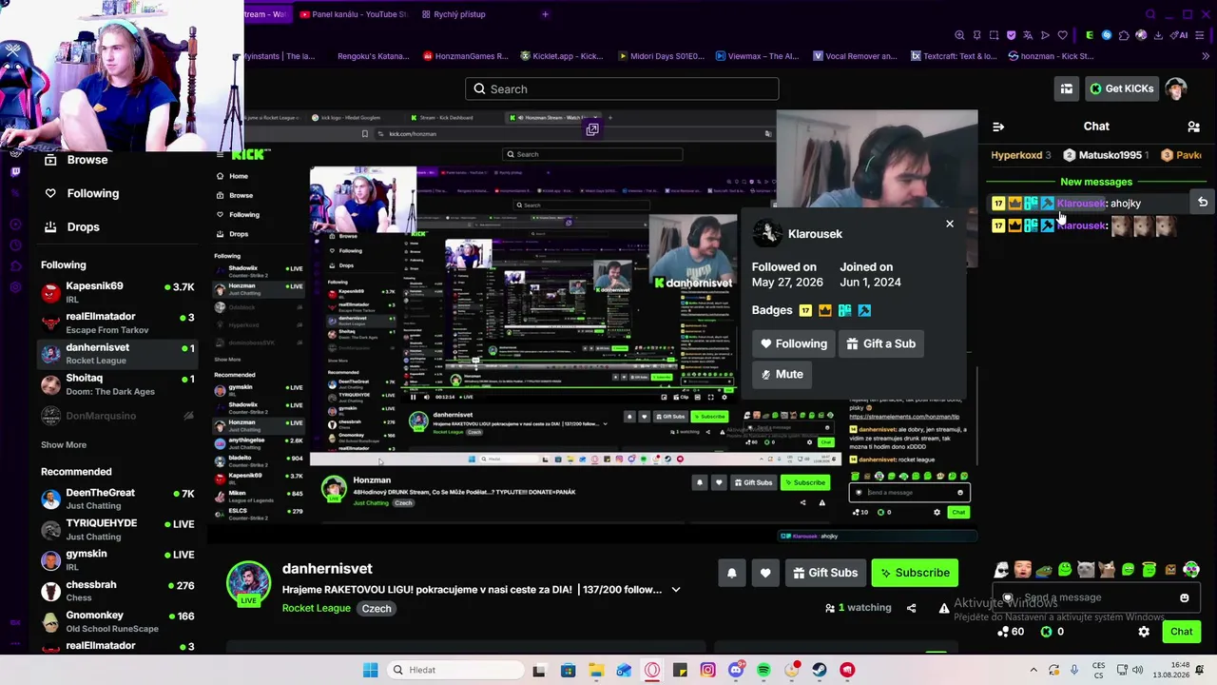Open Kicklet.app bookmark
Screen dimensions: 1217x685
(x=560, y=56)
